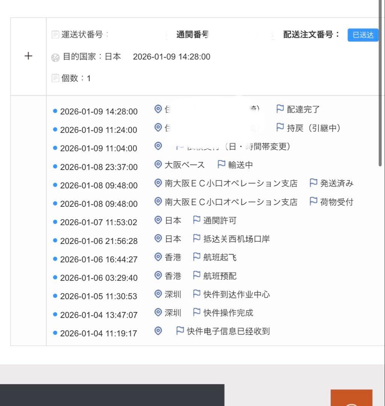Viewport: 385px width, 406px height.
Task: Click location pin in 快件到达作业中心 row
Action: pos(158,294)
